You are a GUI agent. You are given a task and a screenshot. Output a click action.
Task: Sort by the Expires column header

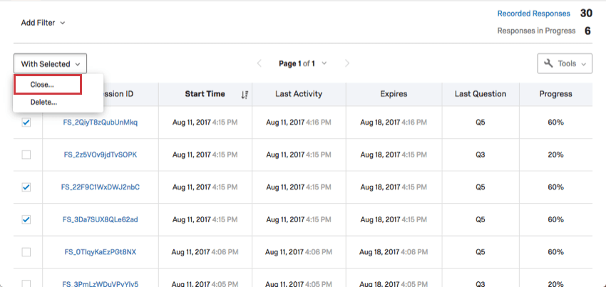tap(394, 94)
